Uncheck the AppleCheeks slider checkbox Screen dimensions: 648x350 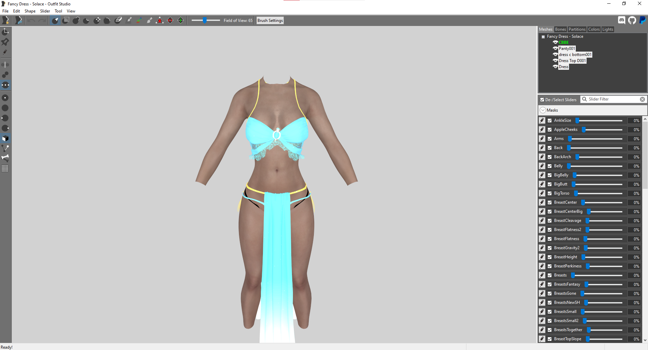tap(550, 129)
